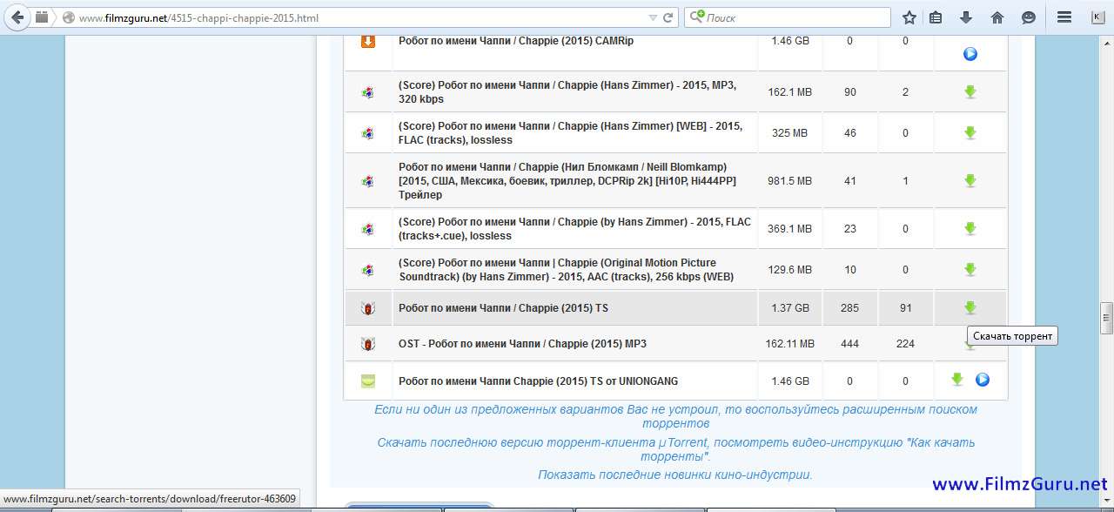Open the hamburger menu in the toolbar

[1064, 17]
